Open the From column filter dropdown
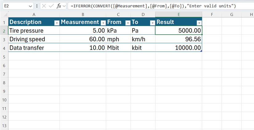254x130 pixels. click(x=128, y=23)
